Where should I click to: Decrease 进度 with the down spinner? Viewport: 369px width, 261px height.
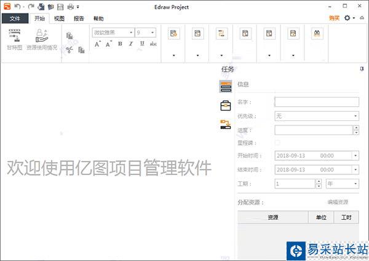(x=356, y=133)
